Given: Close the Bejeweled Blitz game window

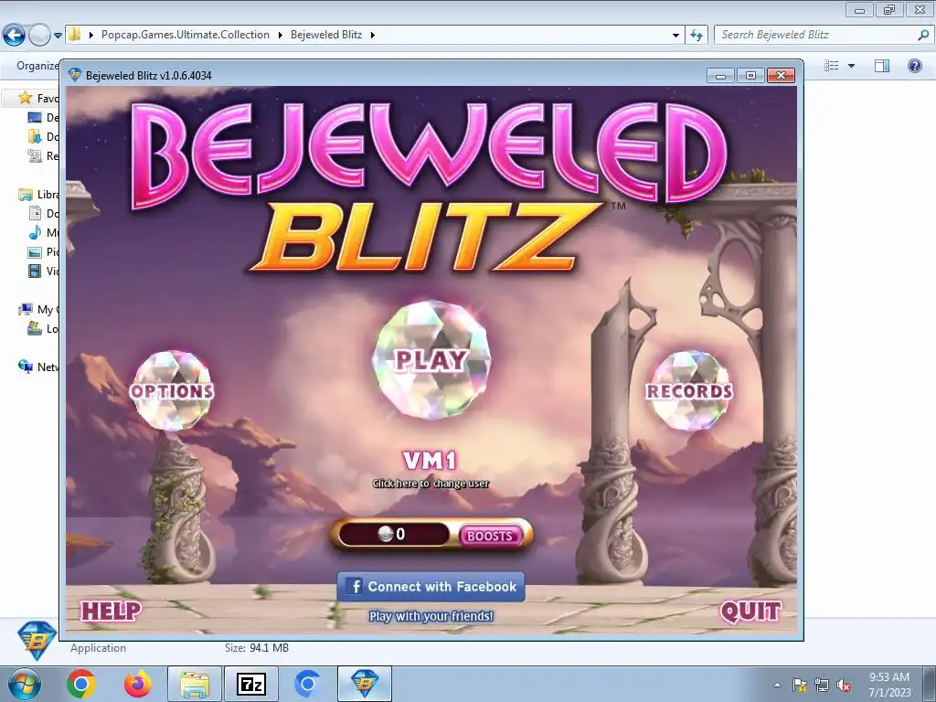Looking at the screenshot, I should pos(781,75).
